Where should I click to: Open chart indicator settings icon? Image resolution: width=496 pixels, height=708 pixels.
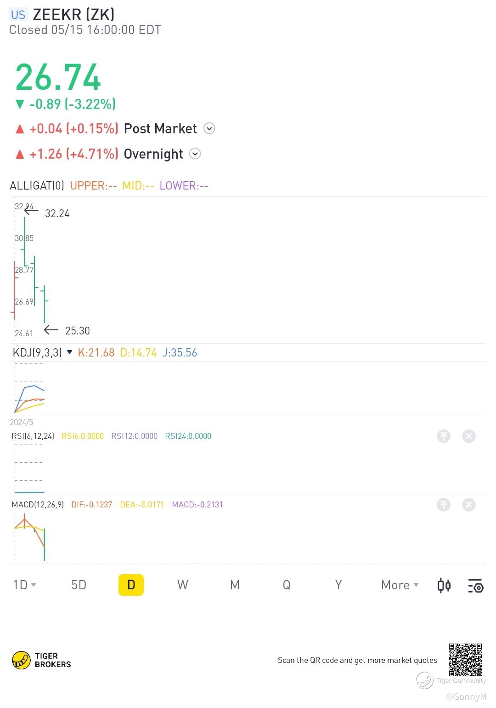pyautogui.click(x=475, y=585)
